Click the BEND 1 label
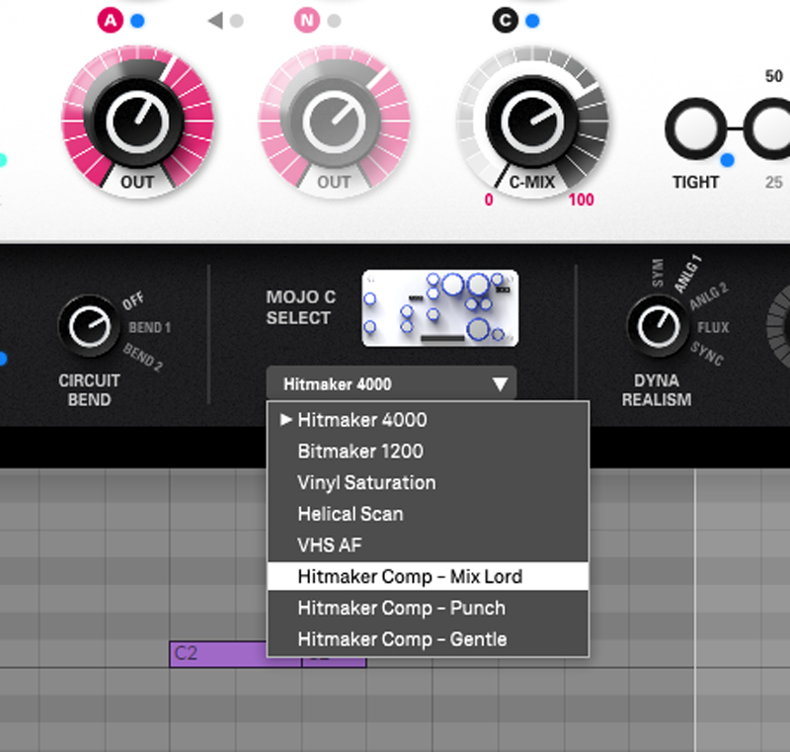This screenshot has width=790, height=752. click(x=150, y=328)
